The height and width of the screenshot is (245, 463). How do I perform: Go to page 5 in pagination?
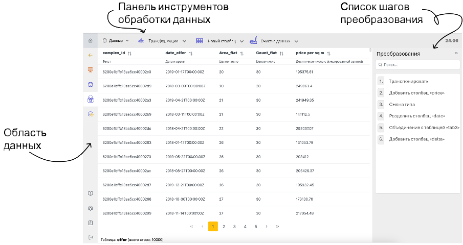(x=256, y=227)
